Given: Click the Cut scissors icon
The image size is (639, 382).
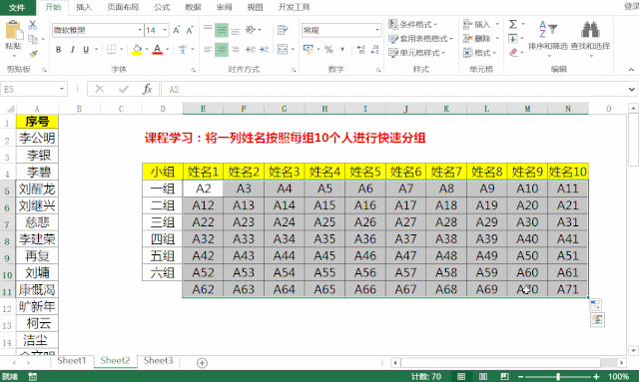Looking at the screenshot, I should click(x=33, y=25).
